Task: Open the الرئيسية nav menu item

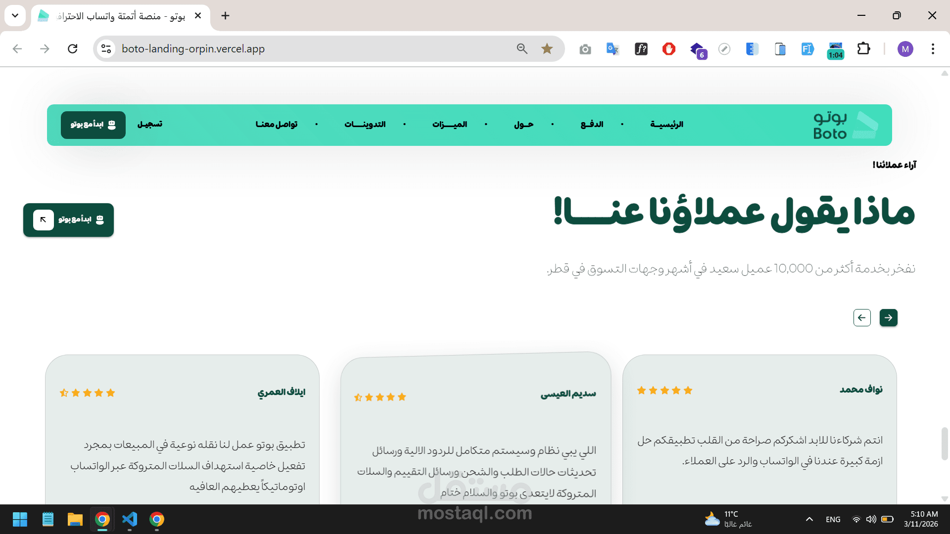Action: pyautogui.click(x=666, y=124)
